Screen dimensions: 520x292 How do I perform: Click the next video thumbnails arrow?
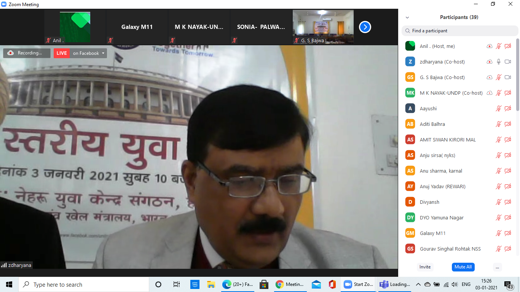tap(365, 27)
